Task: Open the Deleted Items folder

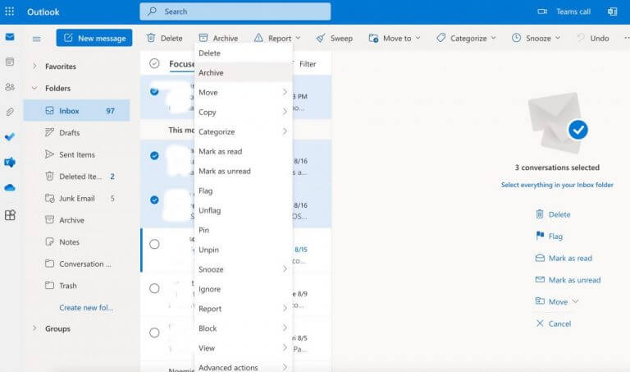Action: pos(77,177)
